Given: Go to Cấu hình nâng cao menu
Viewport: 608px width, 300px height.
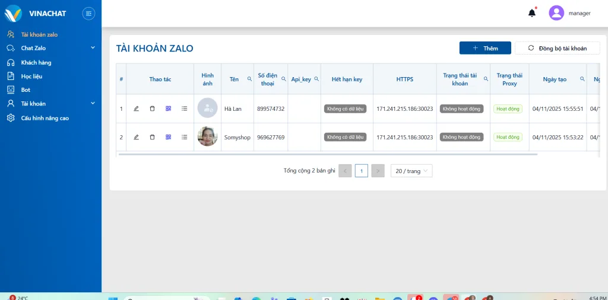Looking at the screenshot, I should (x=45, y=118).
